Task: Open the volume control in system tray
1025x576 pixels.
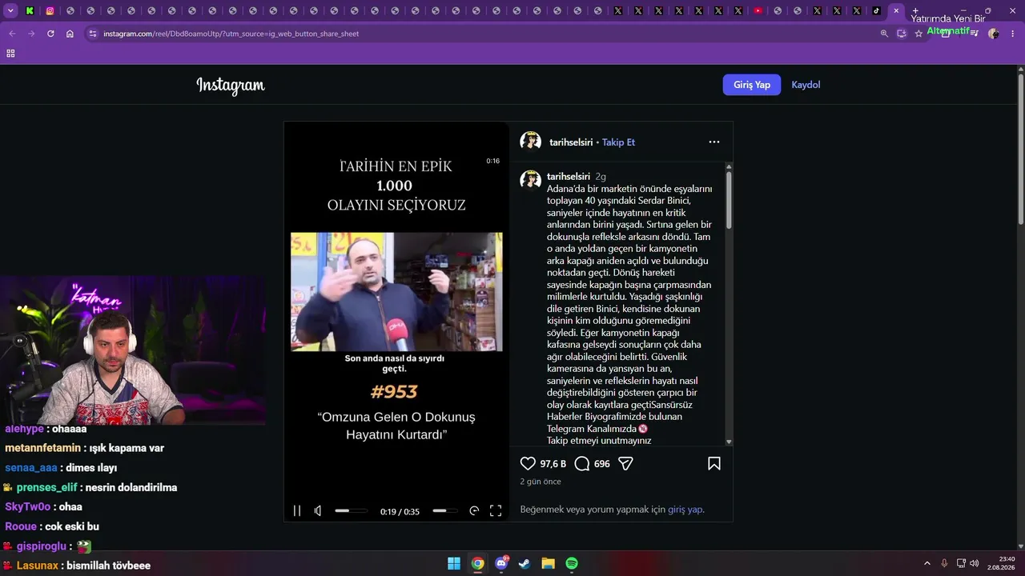Action: pyautogui.click(x=975, y=563)
